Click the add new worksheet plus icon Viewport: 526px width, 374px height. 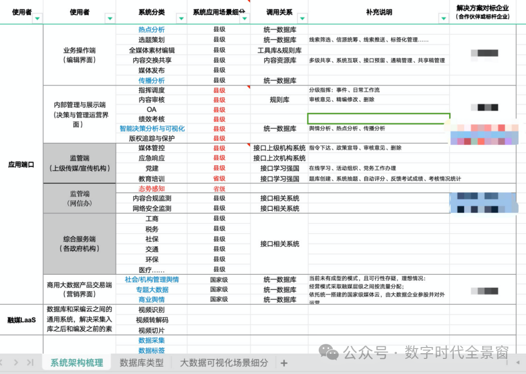click(x=284, y=363)
